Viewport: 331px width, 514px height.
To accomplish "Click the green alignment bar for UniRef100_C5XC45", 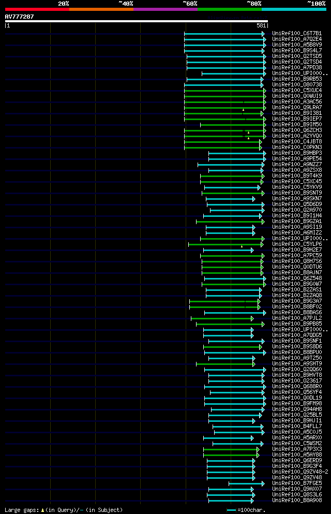I will point(232,182).
